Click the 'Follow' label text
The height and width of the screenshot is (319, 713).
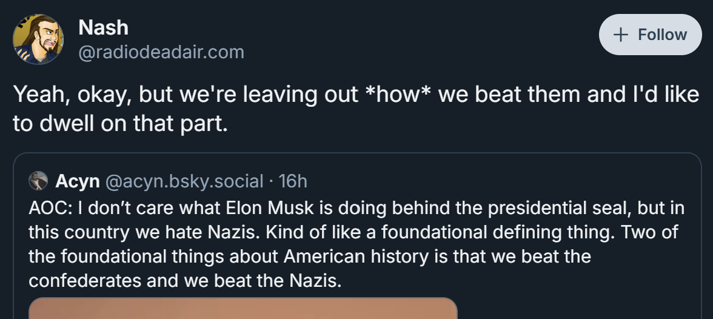tap(662, 35)
